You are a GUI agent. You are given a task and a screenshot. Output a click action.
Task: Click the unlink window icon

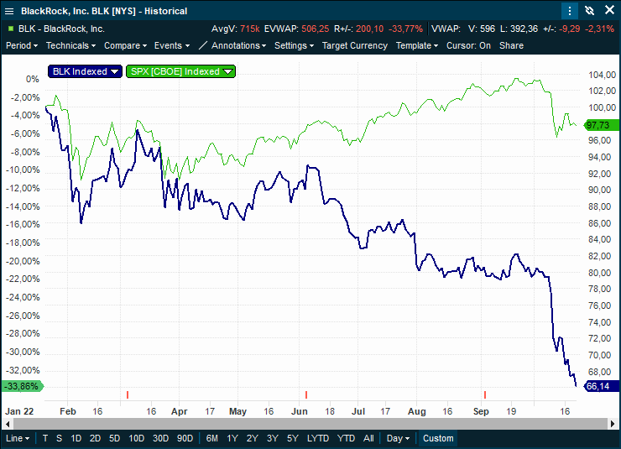click(x=590, y=11)
